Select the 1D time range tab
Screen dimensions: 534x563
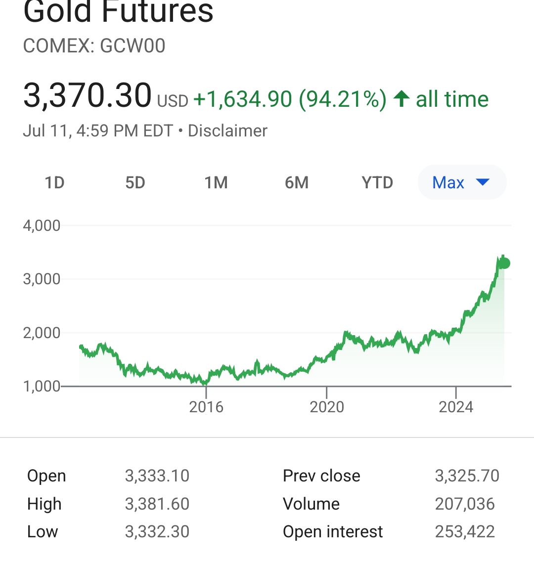(x=54, y=183)
